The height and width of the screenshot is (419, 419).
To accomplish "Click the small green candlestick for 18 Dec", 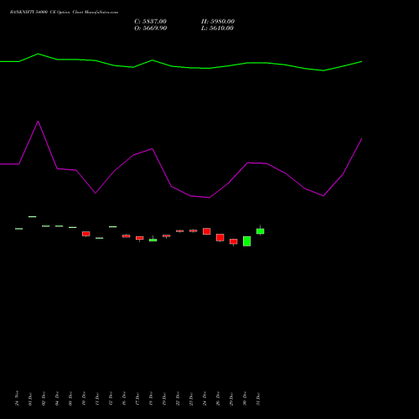I will tap(153, 240).
